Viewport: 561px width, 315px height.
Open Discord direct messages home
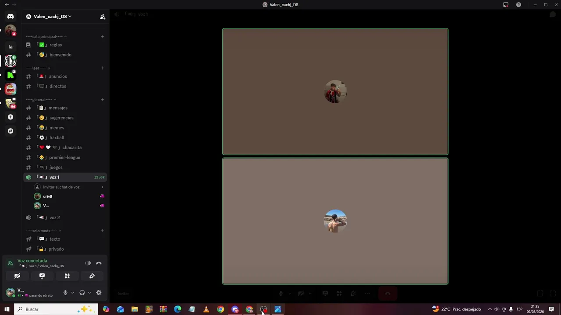(11, 16)
